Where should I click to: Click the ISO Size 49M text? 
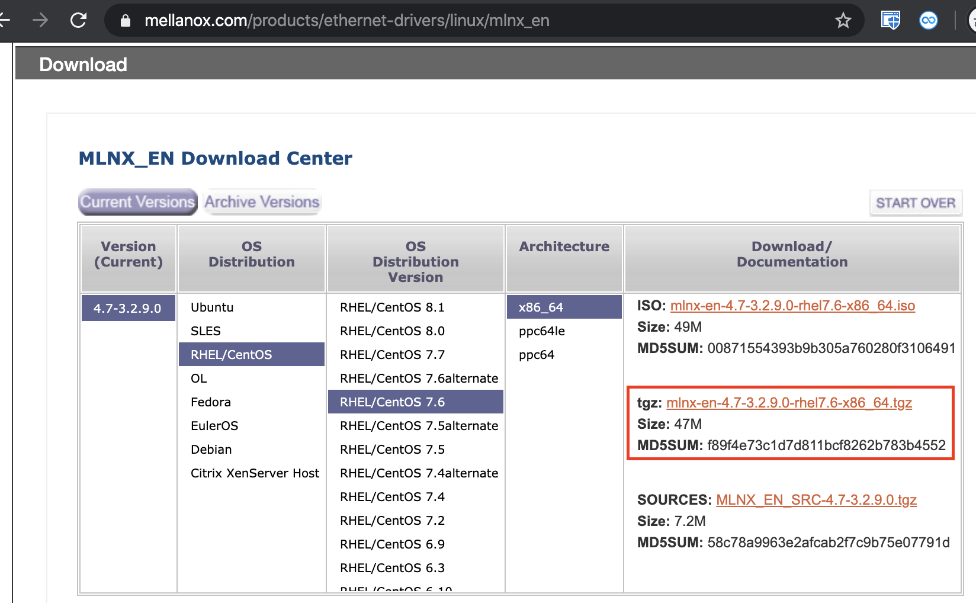click(669, 327)
